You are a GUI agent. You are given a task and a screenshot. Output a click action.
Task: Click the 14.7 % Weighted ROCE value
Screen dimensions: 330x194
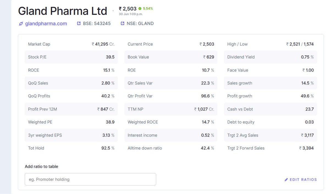click(x=208, y=122)
